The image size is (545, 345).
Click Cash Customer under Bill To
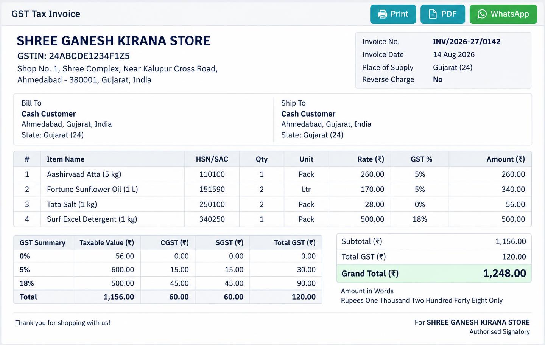click(48, 114)
